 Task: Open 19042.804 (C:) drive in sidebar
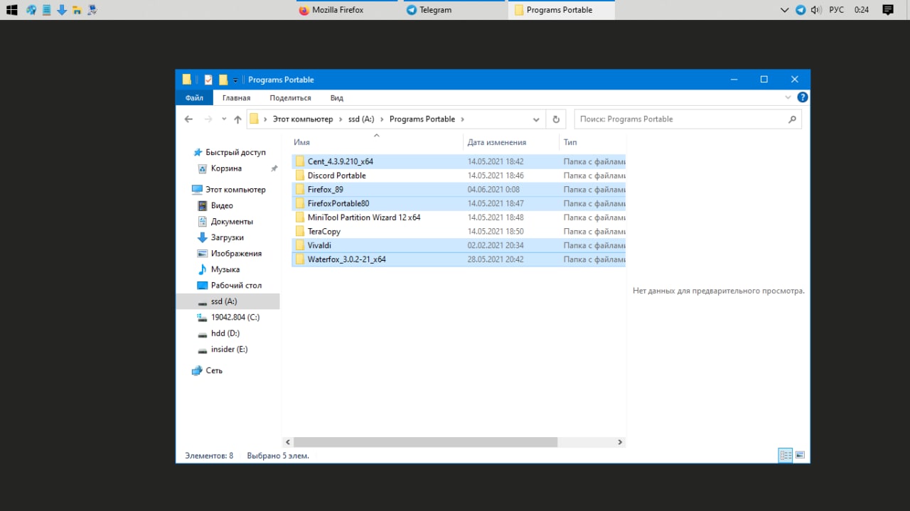click(228, 318)
